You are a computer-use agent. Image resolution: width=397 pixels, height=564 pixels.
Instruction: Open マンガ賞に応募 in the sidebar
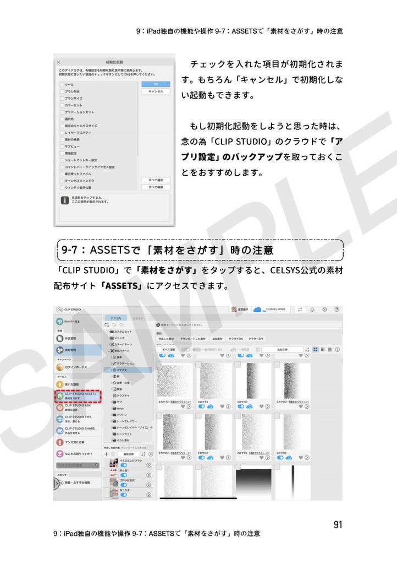[x=78, y=442]
